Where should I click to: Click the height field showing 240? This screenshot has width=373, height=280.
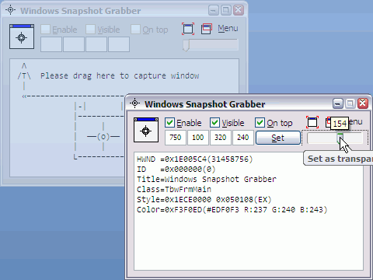pyautogui.click(x=243, y=138)
